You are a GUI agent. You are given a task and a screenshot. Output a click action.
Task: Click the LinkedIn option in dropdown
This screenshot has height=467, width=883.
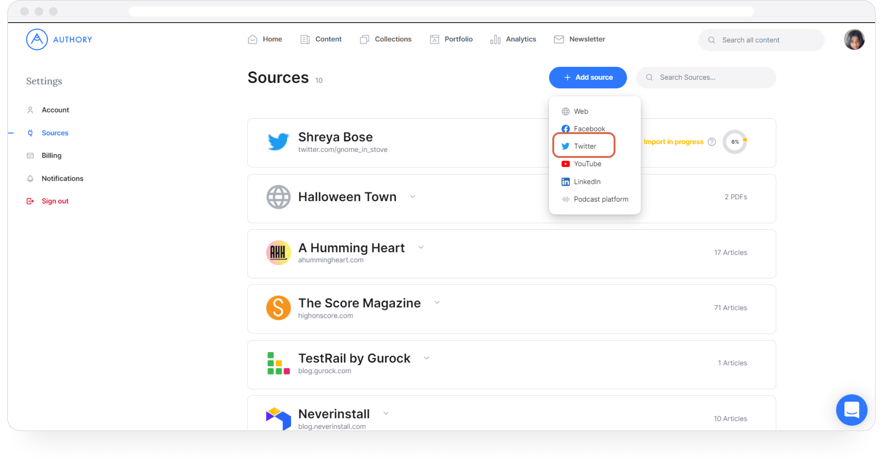(588, 181)
